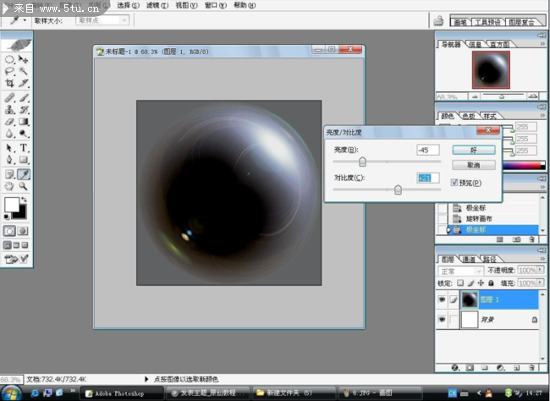This screenshot has width=550, height=401.
Task: Hide 图层 1 using its eye icon
Action: pos(443,299)
